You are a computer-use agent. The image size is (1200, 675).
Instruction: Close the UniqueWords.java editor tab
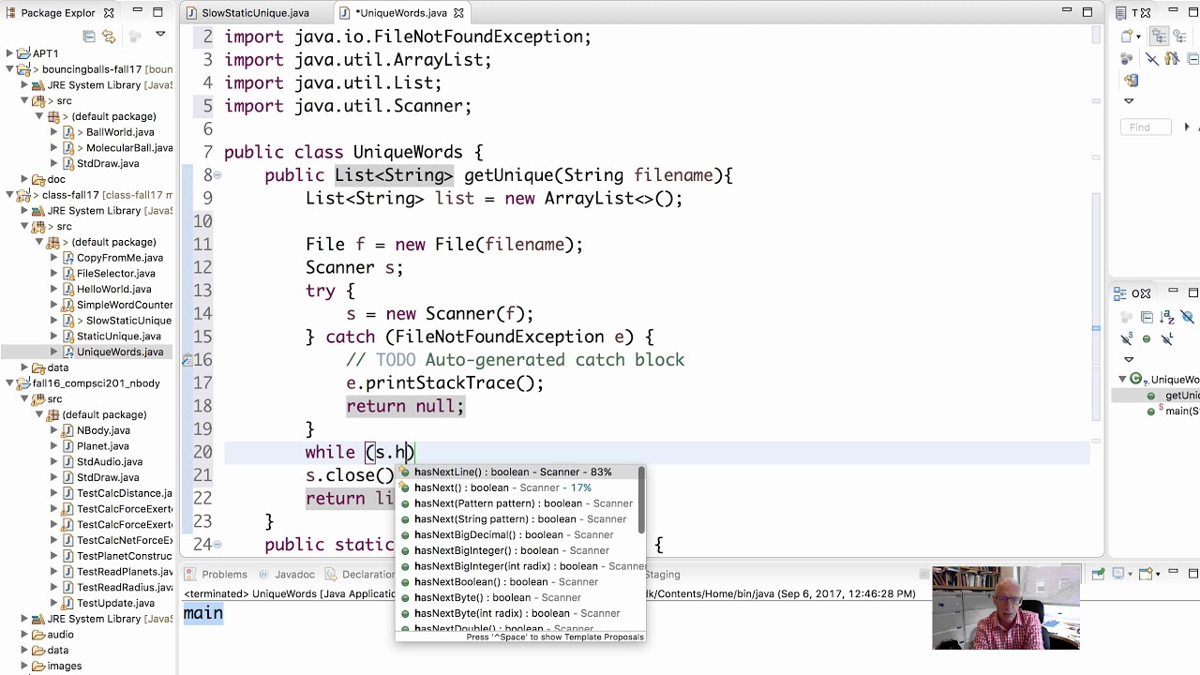pyautogui.click(x=458, y=13)
